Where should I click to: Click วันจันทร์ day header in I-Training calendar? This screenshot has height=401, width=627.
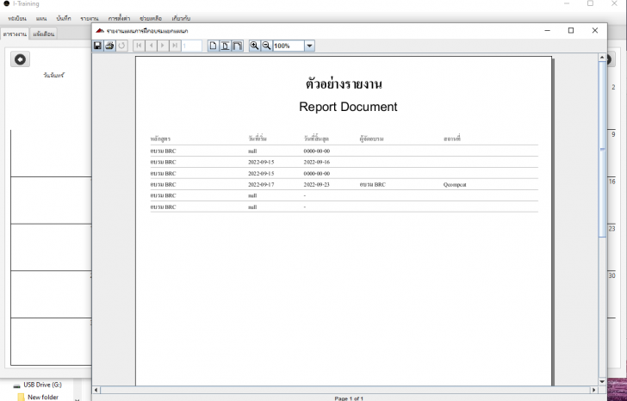tap(53, 75)
